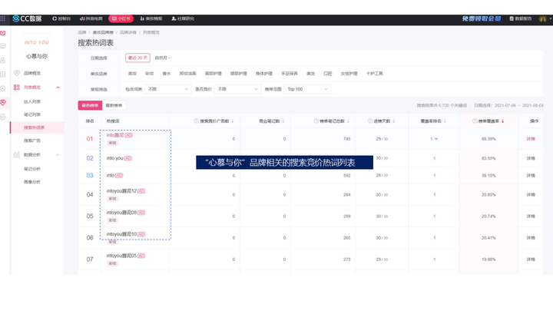The width and height of the screenshot is (553, 311).
Task: Filter by 手足保养 category
Action: pos(290,74)
